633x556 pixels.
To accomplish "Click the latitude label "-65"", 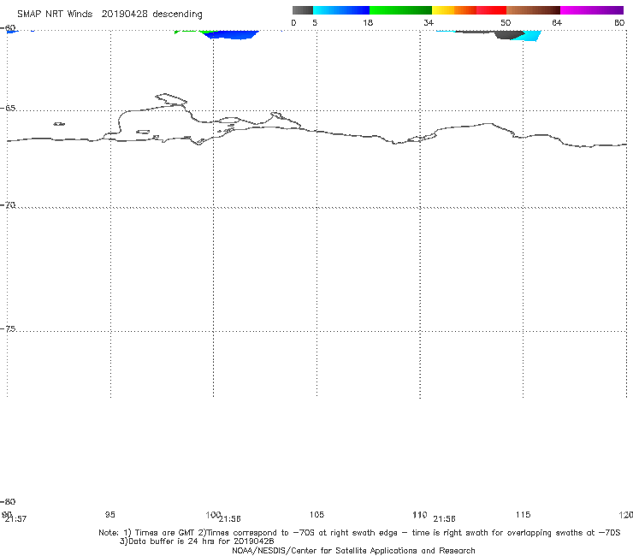I will pyautogui.click(x=8, y=109).
